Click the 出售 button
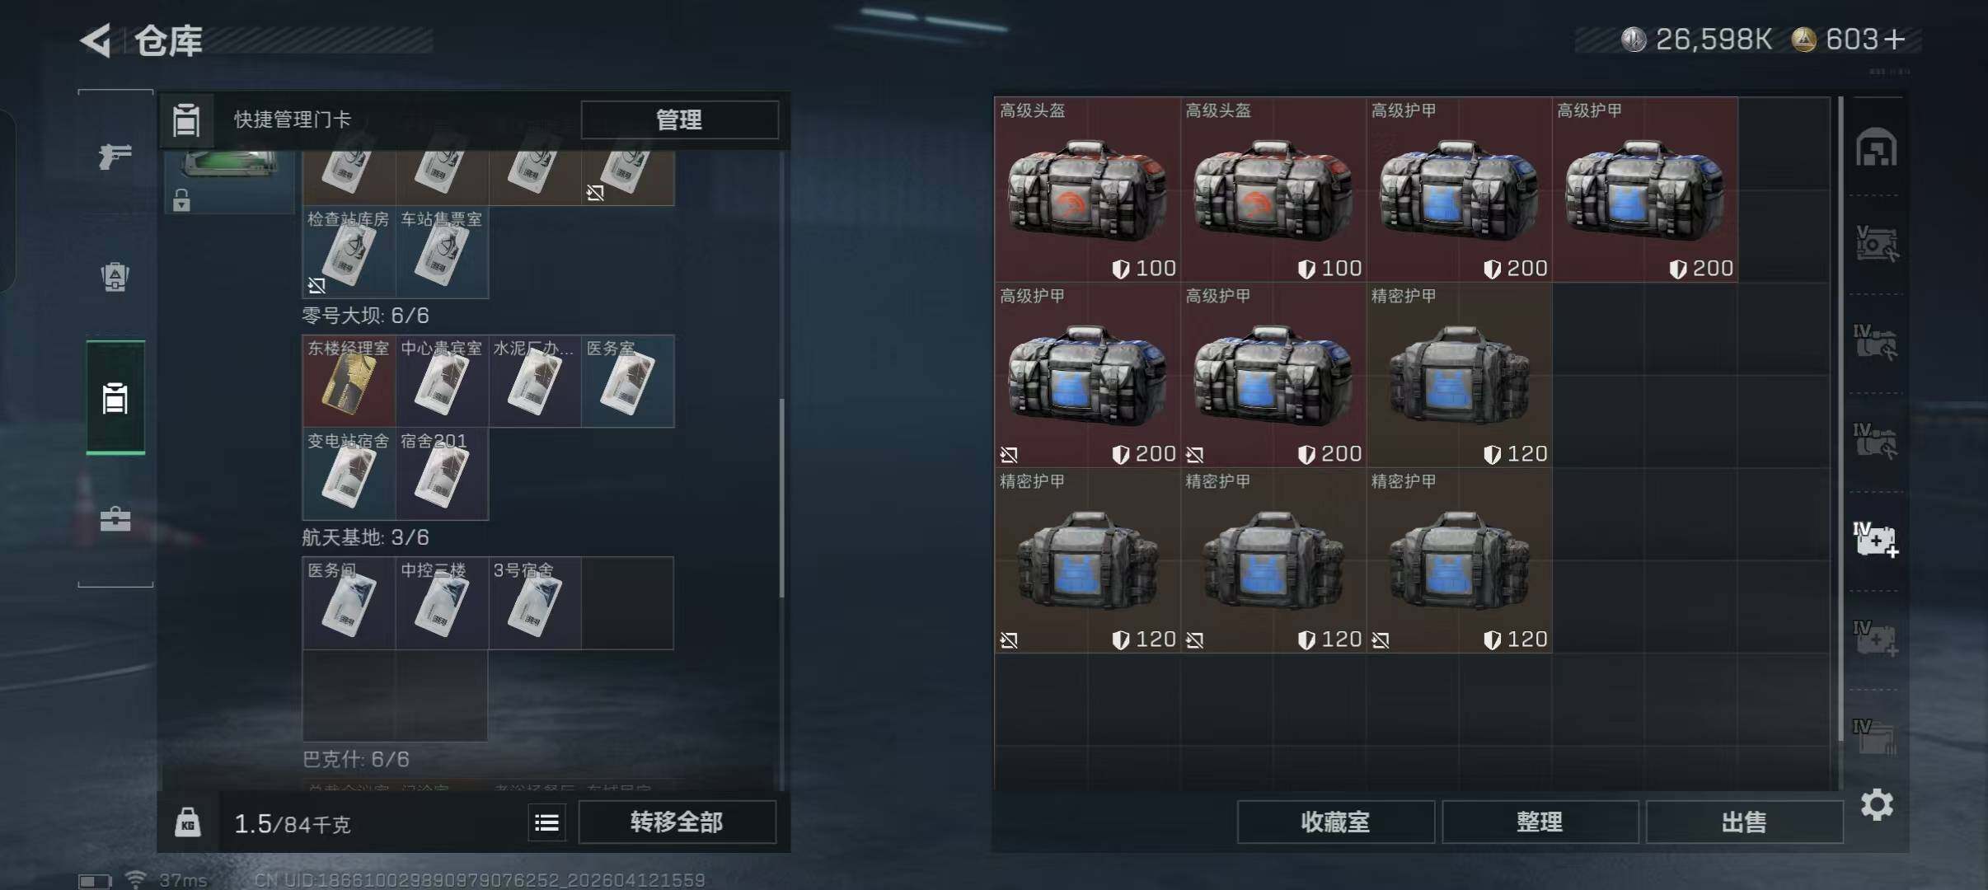 point(1744,822)
